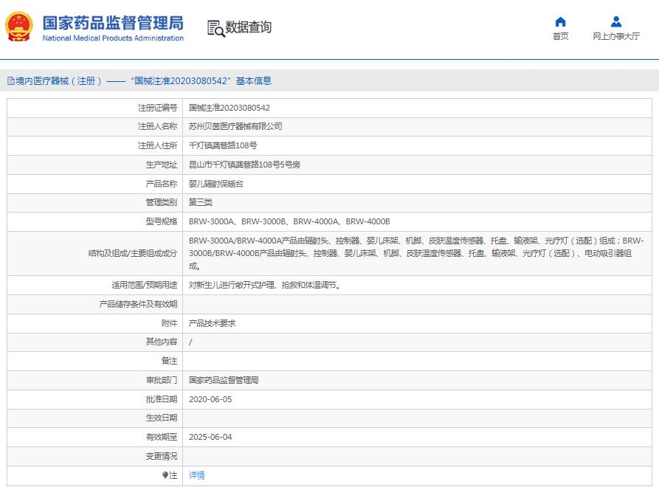Click 国家药品监督管理局 site title
The width and height of the screenshot is (659, 490).
[113, 23]
